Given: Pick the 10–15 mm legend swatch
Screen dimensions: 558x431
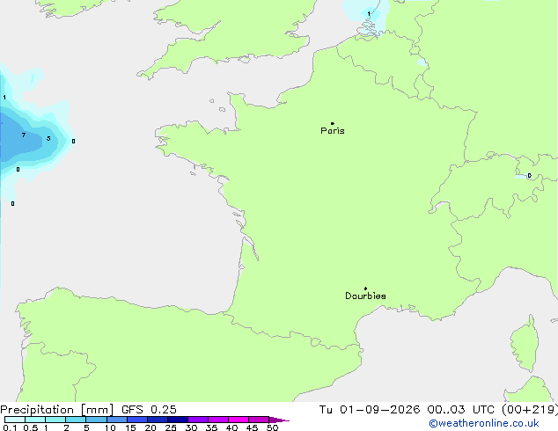Looking at the screenshot, I should (117, 420).
